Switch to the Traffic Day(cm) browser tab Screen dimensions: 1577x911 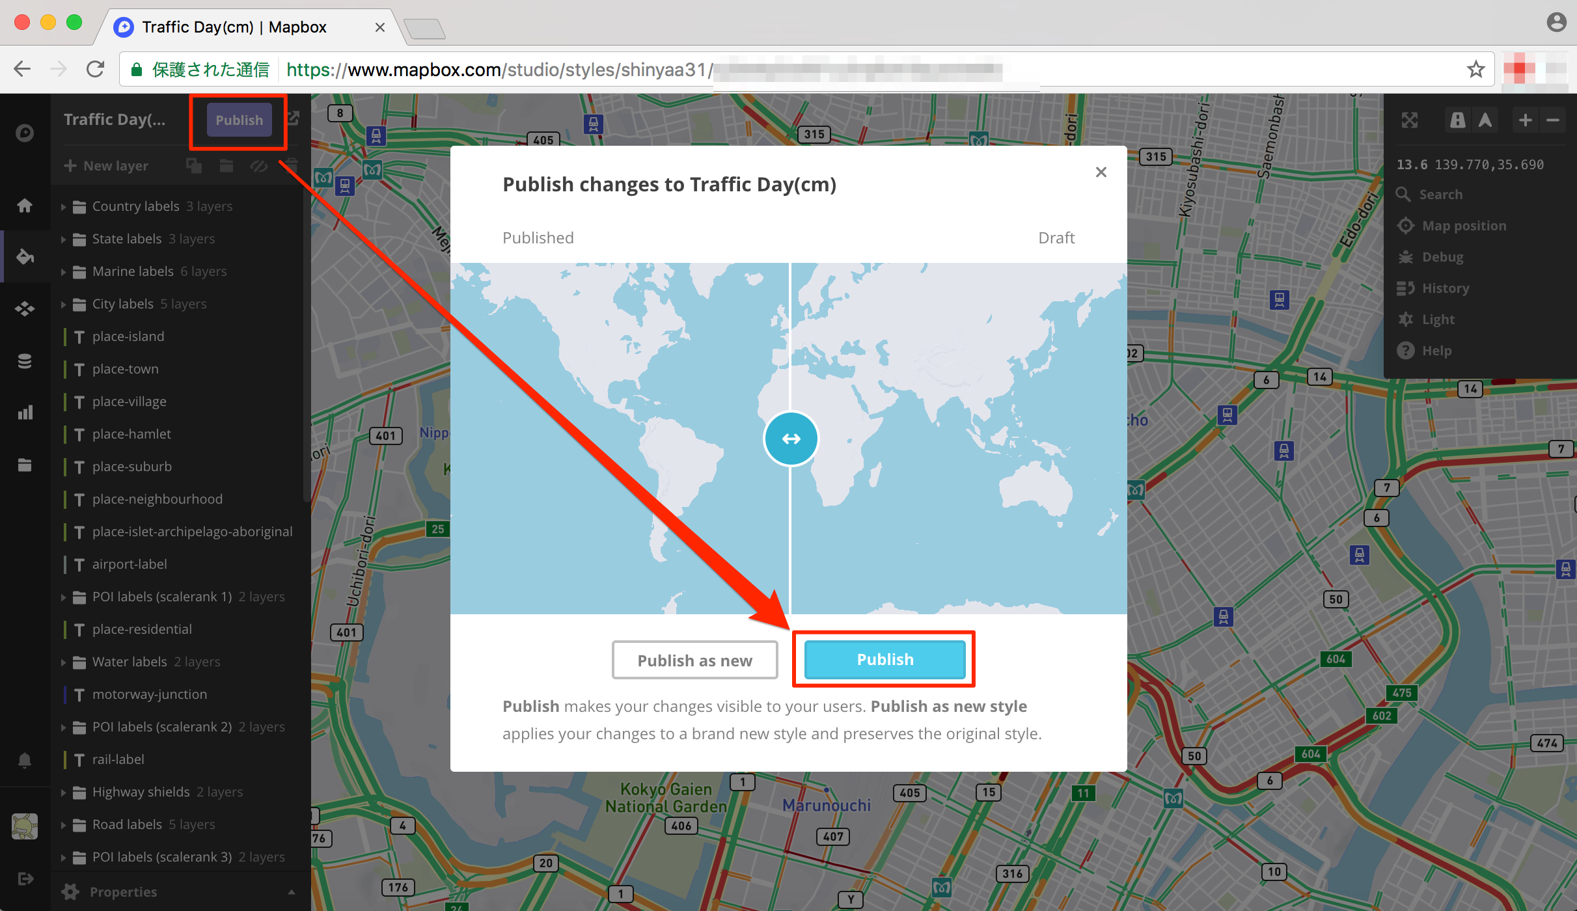click(x=234, y=27)
